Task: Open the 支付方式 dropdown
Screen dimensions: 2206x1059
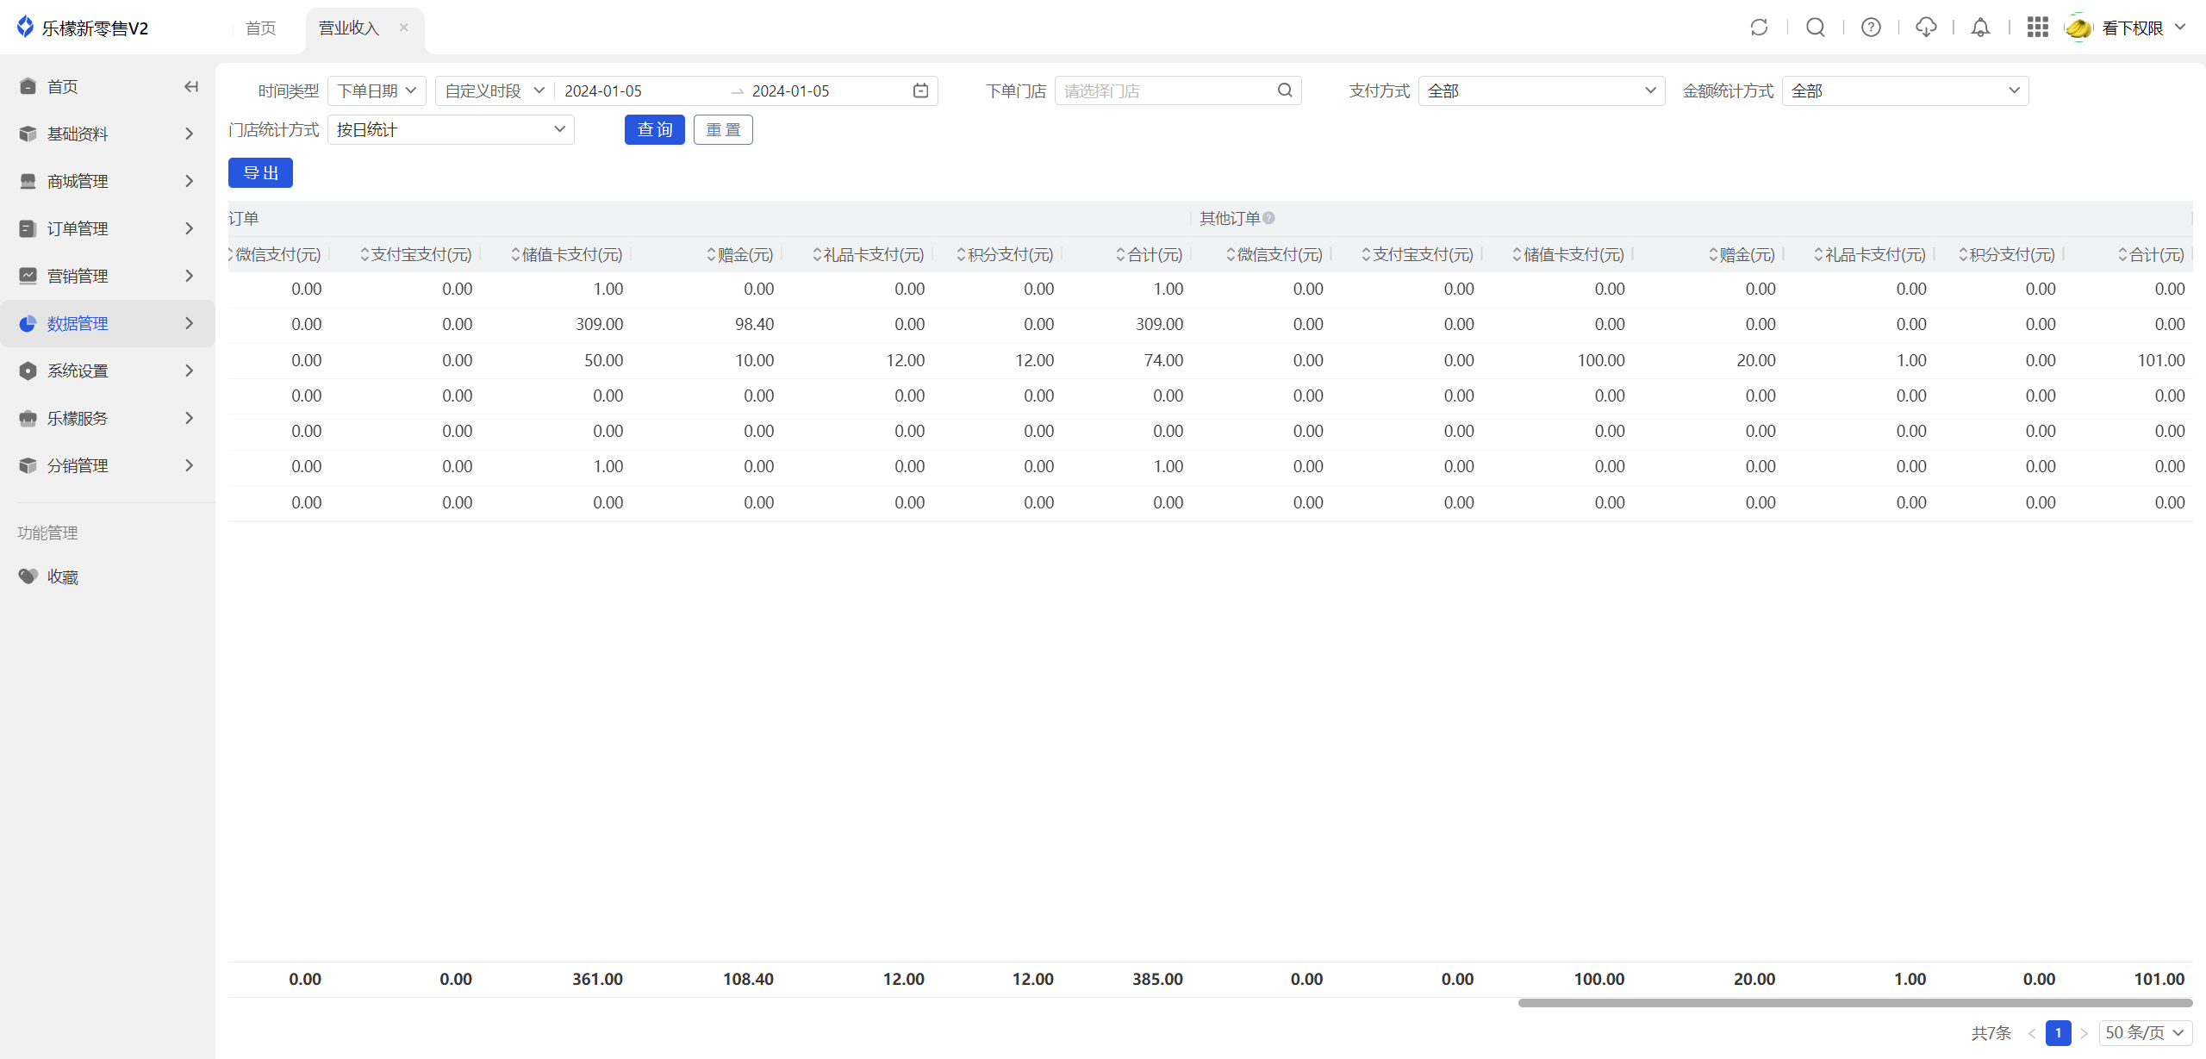Action: click(x=1542, y=90)
